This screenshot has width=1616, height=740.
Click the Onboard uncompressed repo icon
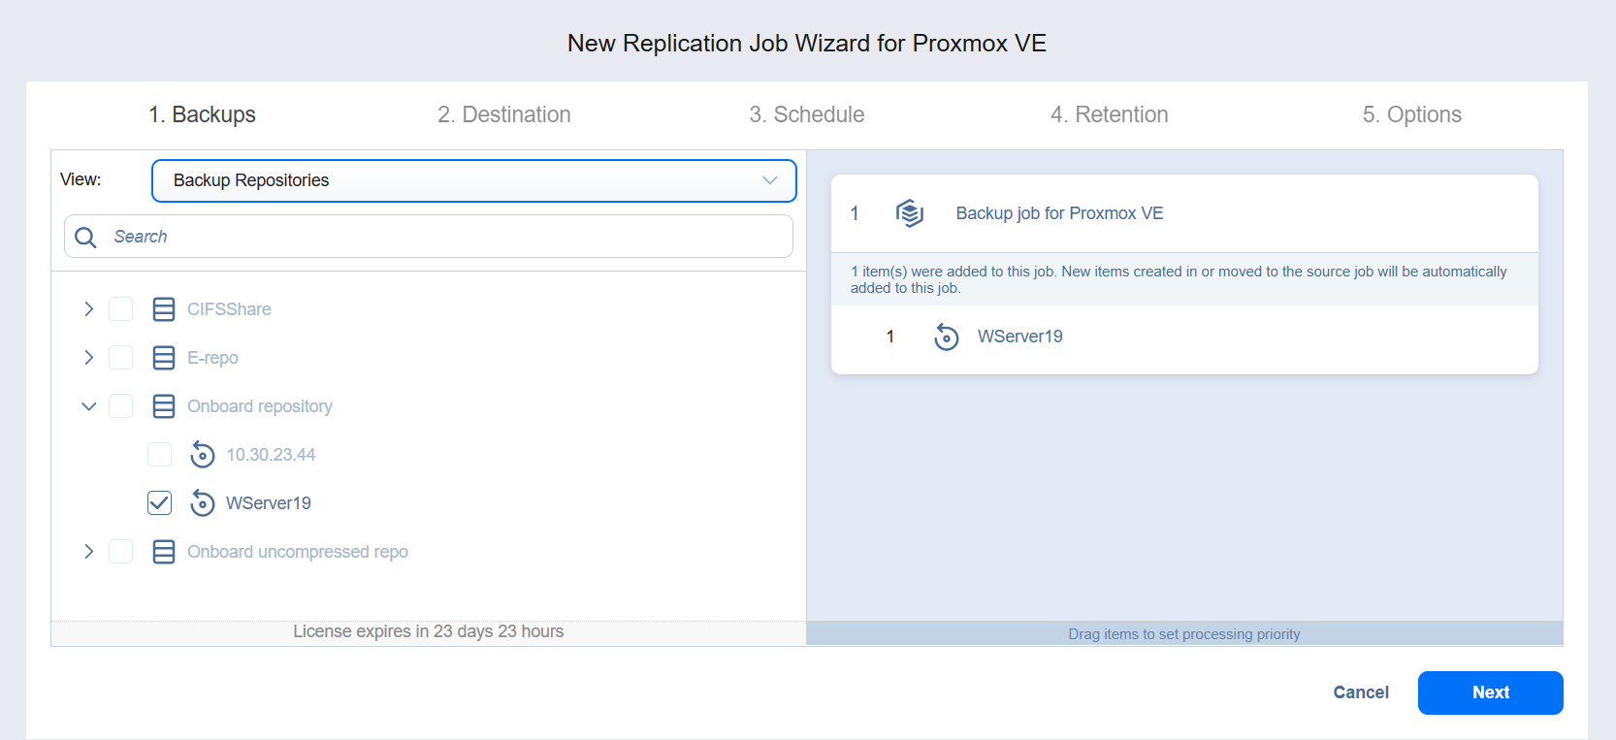click(164, 552)
